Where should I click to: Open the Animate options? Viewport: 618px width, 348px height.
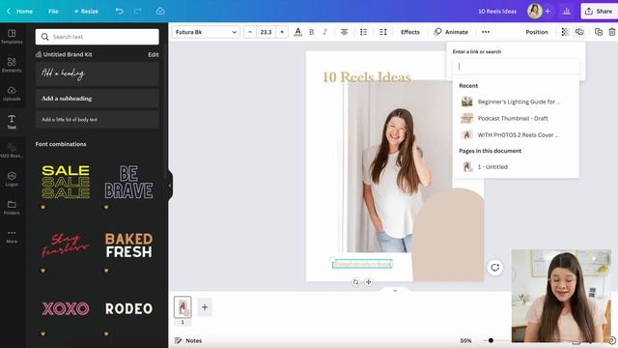(451, 32)
